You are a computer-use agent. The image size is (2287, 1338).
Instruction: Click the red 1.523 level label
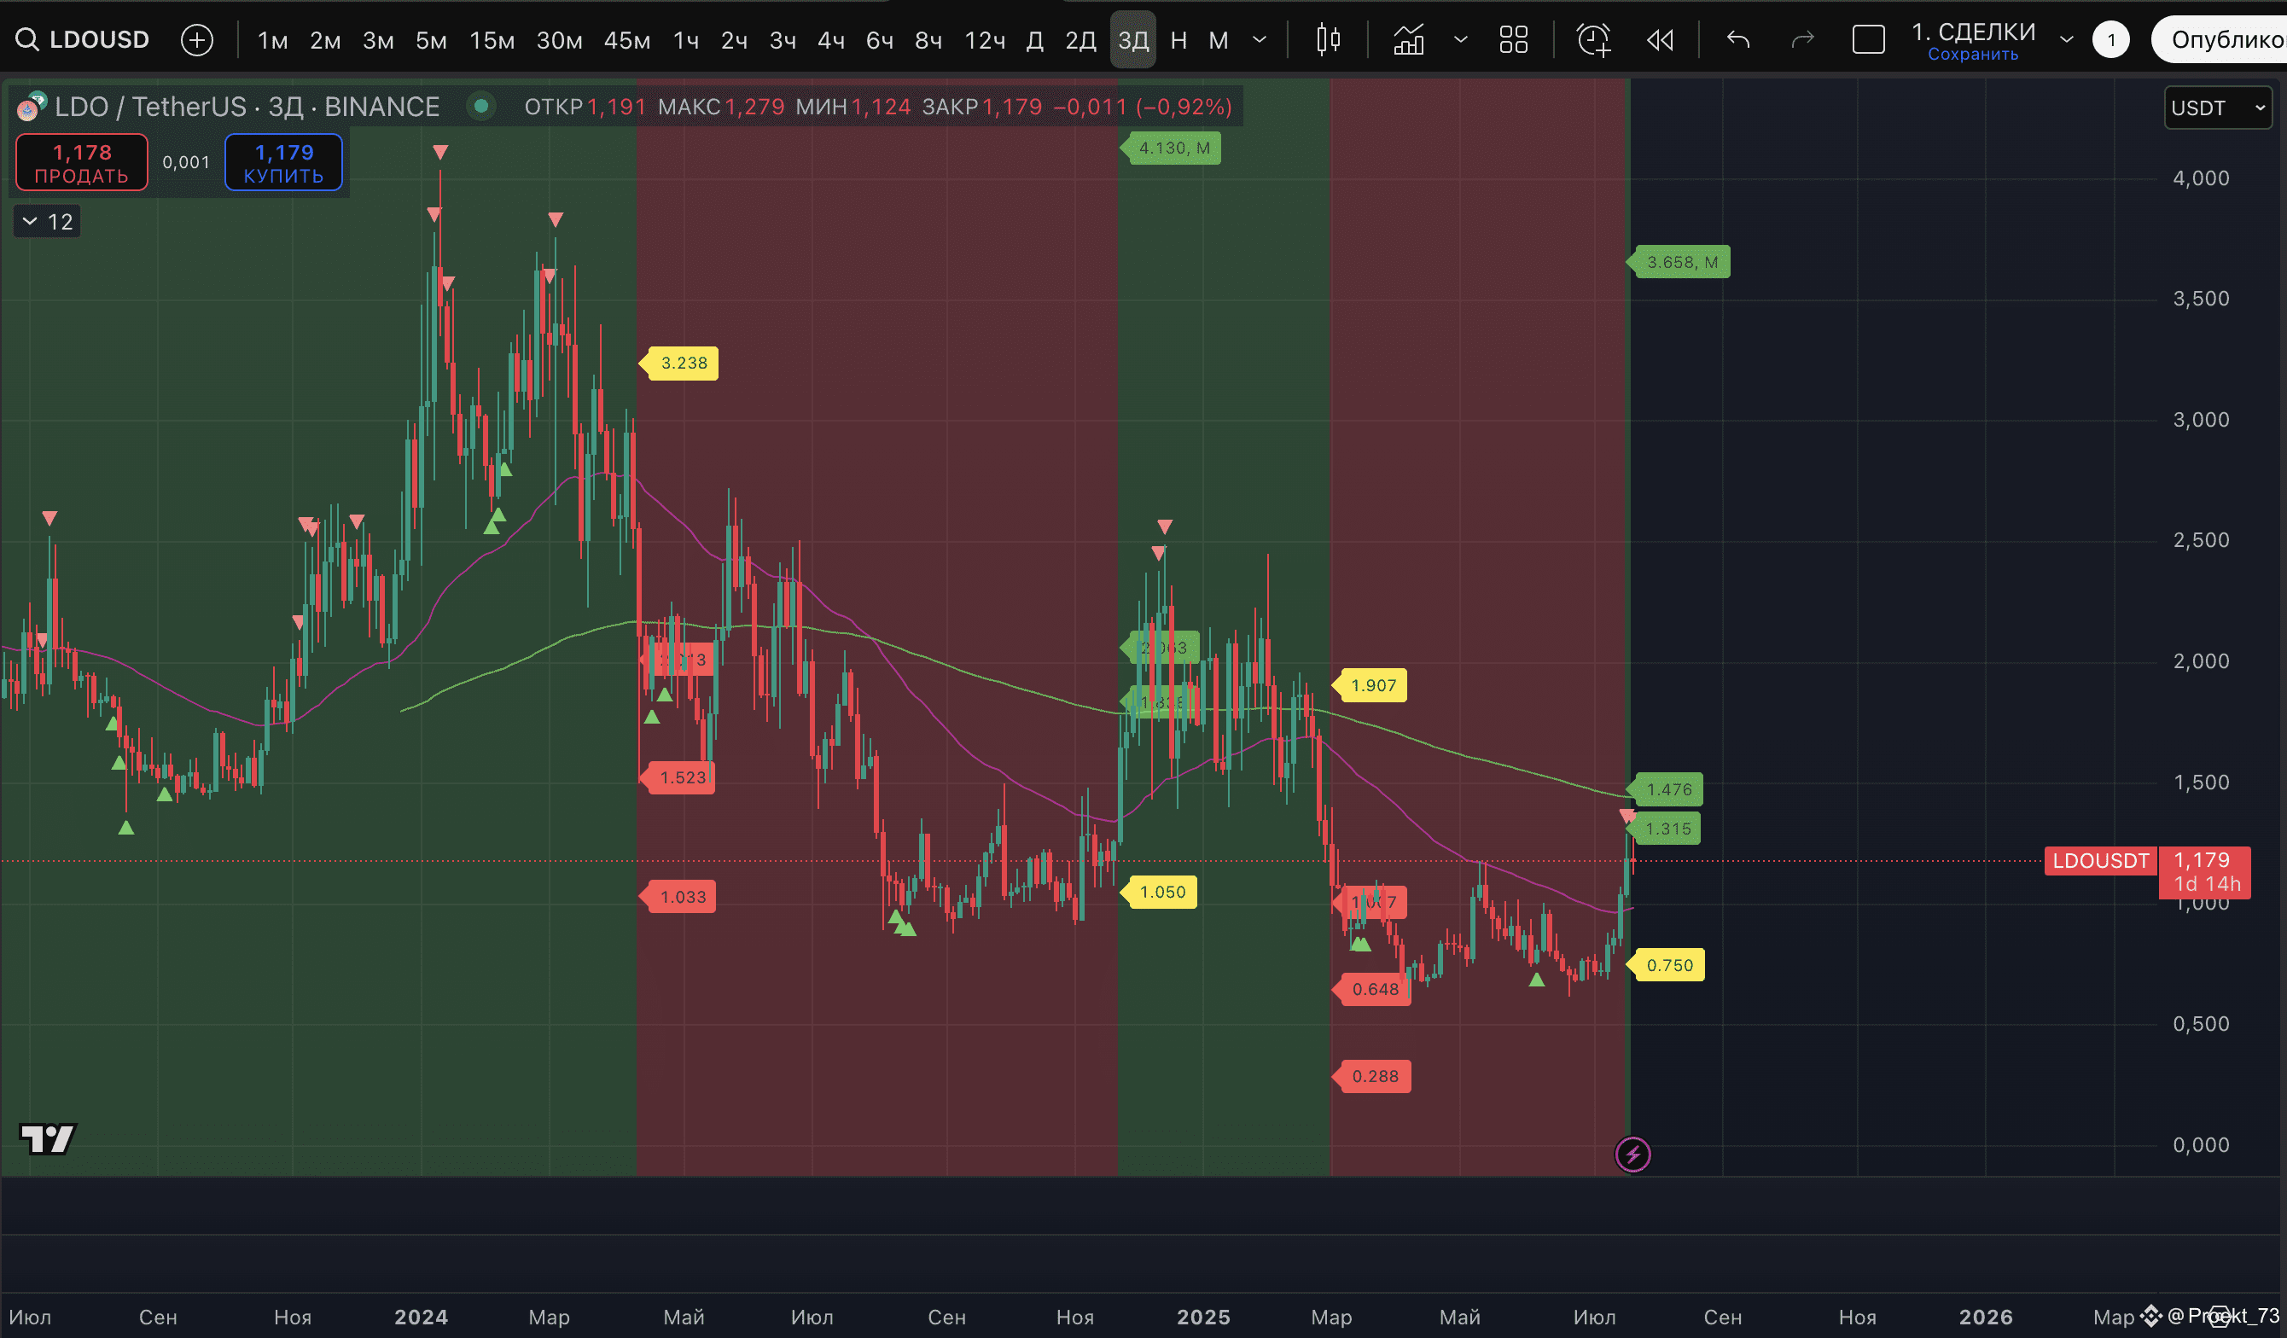[678, 778]
